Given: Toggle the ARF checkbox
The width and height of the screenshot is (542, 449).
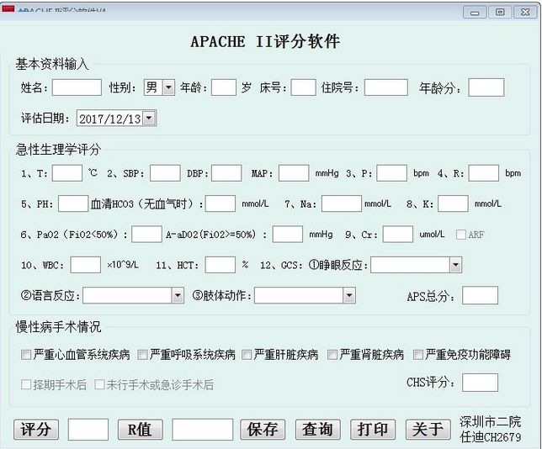Looking at the screenshot, I should (x=460, y=235).
